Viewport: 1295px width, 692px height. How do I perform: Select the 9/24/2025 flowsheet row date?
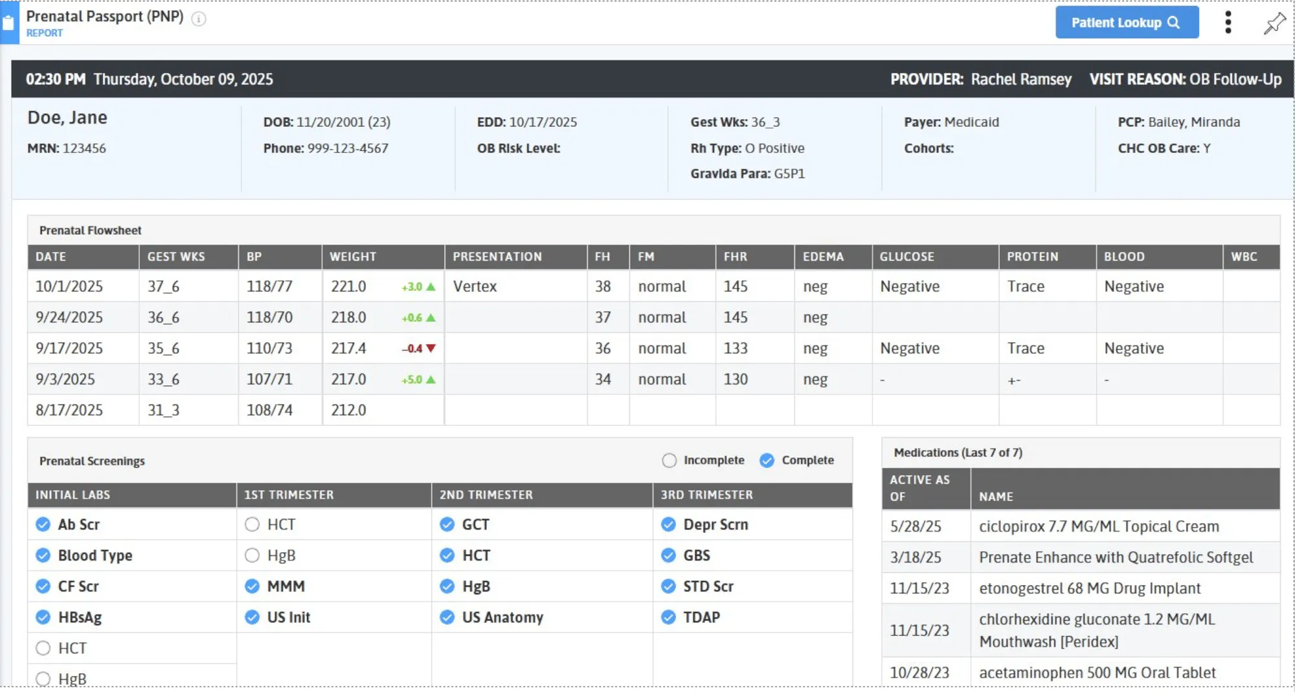point(69,317)
